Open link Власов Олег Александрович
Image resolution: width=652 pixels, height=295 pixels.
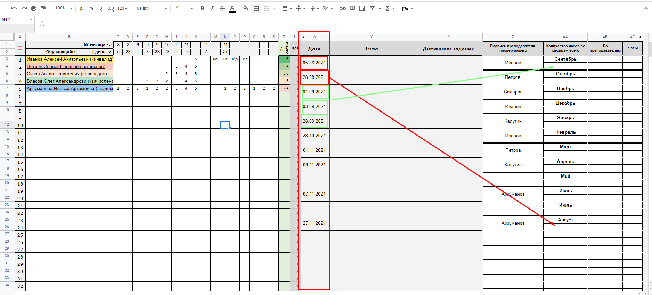[x=70, y=81]
